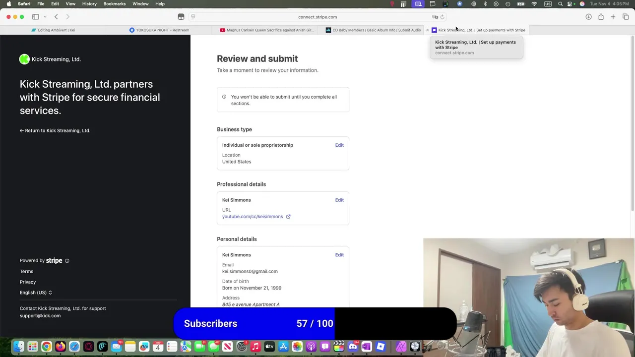Open the Terms link

click(x=26, y=272)
